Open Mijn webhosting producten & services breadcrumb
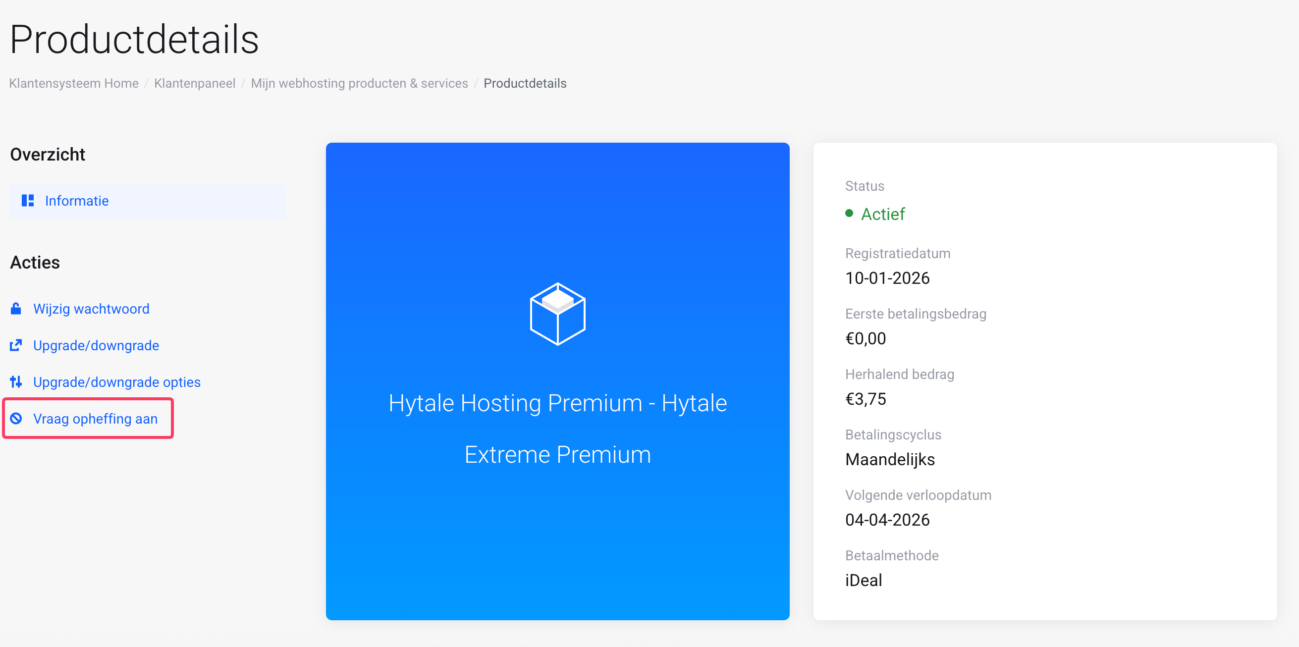This screenshot has height=647, width=1299. tap(359, 83)
